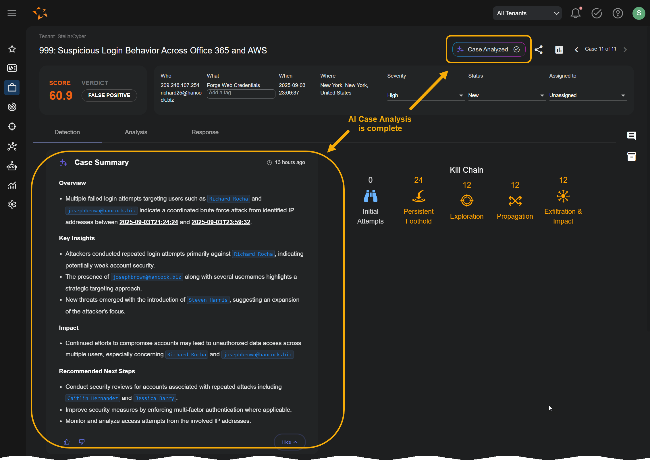Switch to the Response tab
650x460 pixels.
pos(205,132)
